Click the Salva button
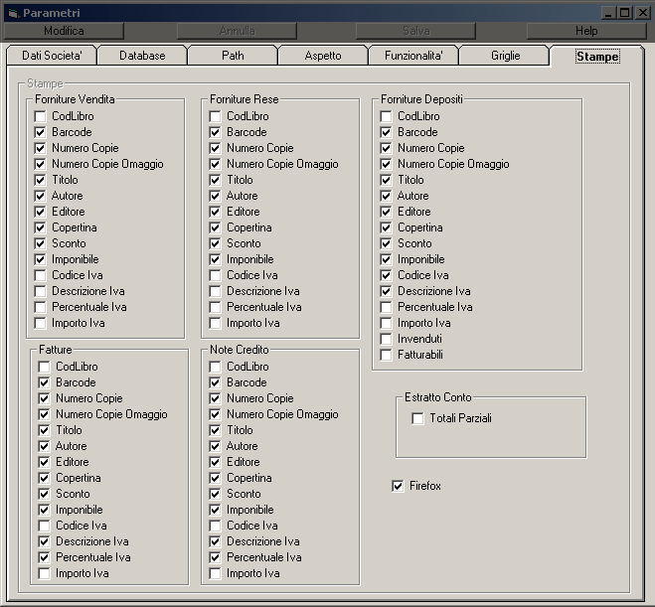The width and height of the screenshot is (655, 607). (x=415, y=31)
